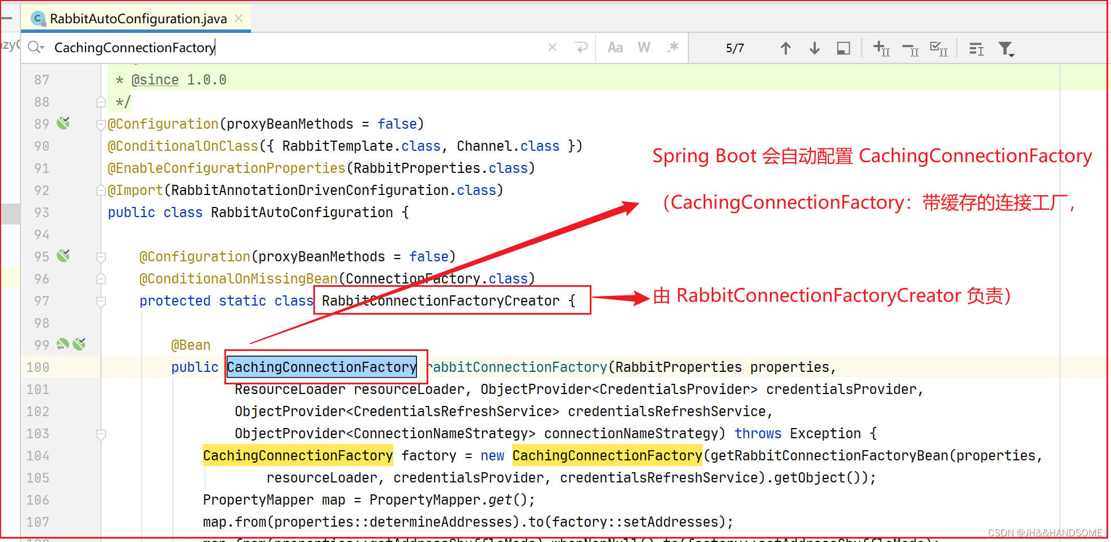Screen dimensions: 1111x542
Task: Click throws keyword on line 103
Action: pos(758,434)
